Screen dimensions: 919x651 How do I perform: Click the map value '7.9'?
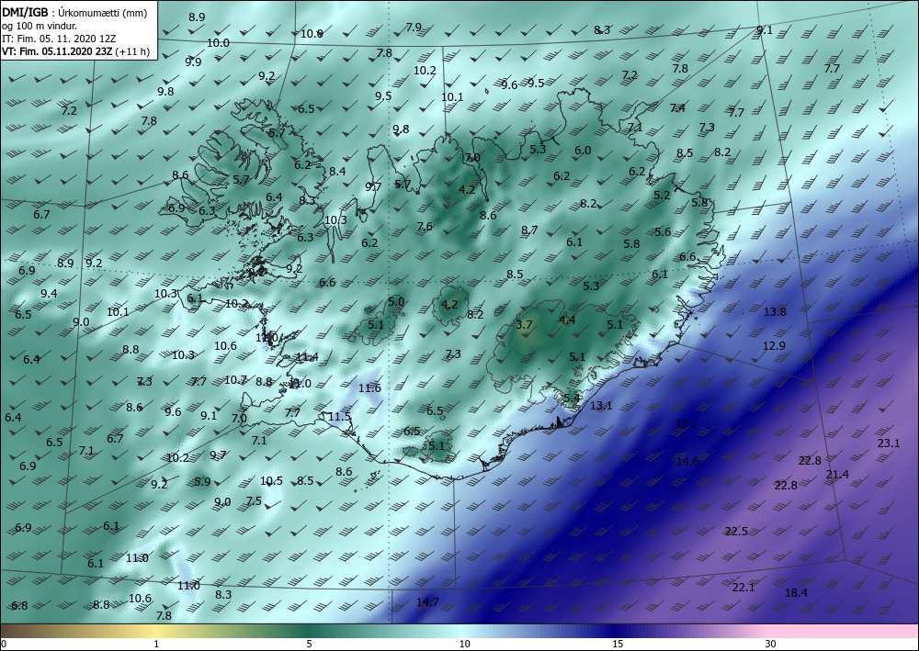click(x=414, y=27)
